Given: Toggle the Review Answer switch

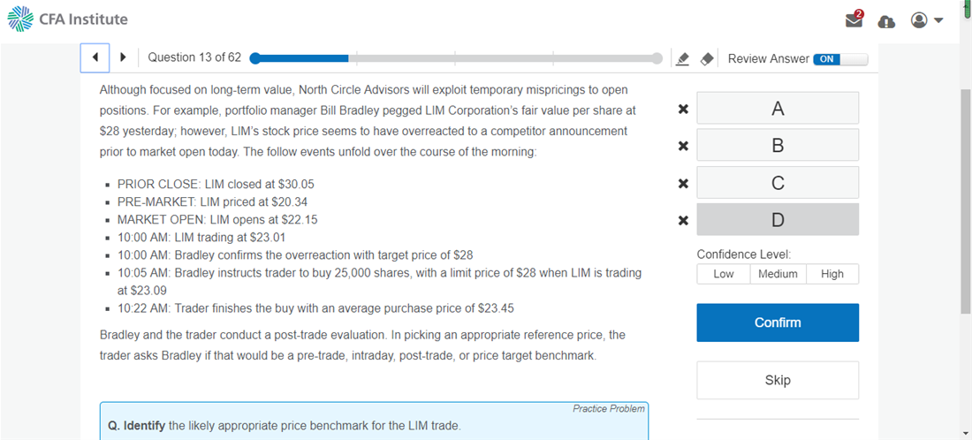Looking at the screenshot, I should (x=839, y=58).
